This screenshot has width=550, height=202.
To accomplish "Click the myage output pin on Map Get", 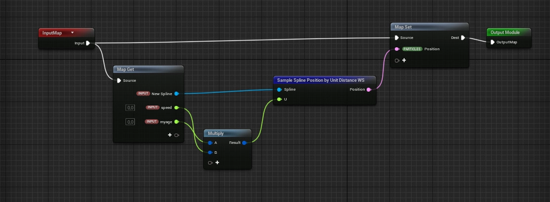I will click(x=176, y=122).
